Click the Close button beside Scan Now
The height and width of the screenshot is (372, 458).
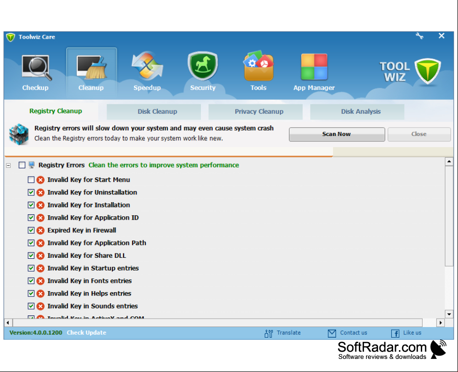pyautogui.click(x=419, y=134)
